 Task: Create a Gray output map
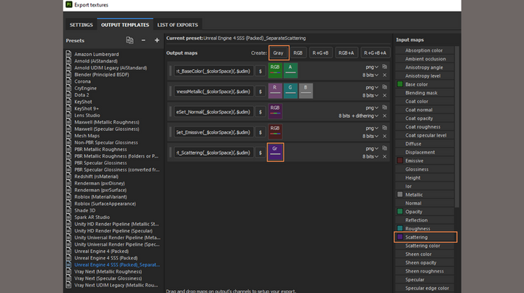click(278, 53)
